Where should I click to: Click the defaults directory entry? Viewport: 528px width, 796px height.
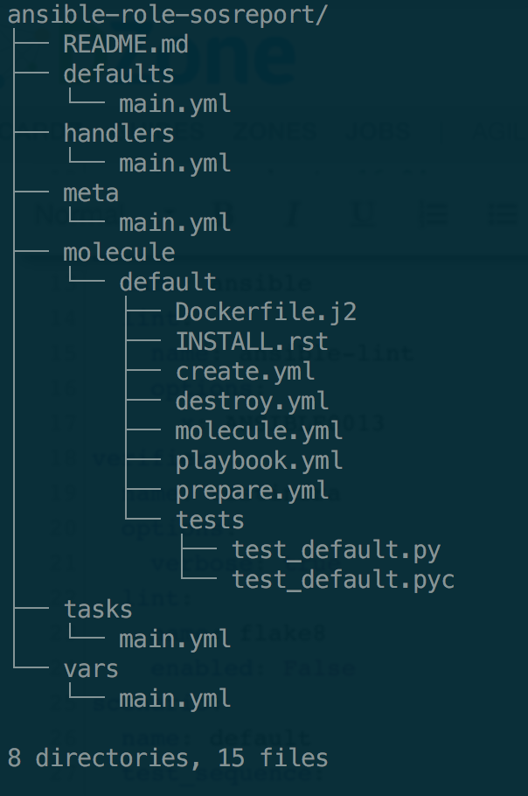pos(119,74)
